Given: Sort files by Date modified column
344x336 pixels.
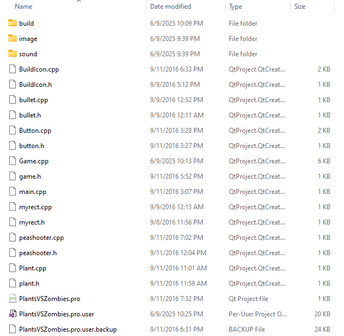Looking at the screenshot, I should click(x=170, y=7).
